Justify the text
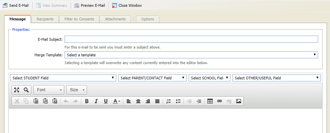Image resolution: width=330 pixels, height=133 pixels. coord(157,101)
